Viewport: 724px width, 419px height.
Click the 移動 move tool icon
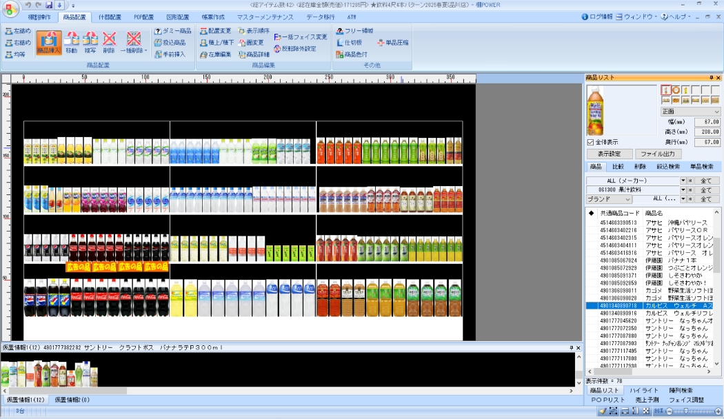pyautogui.click(x=72, y=43)
